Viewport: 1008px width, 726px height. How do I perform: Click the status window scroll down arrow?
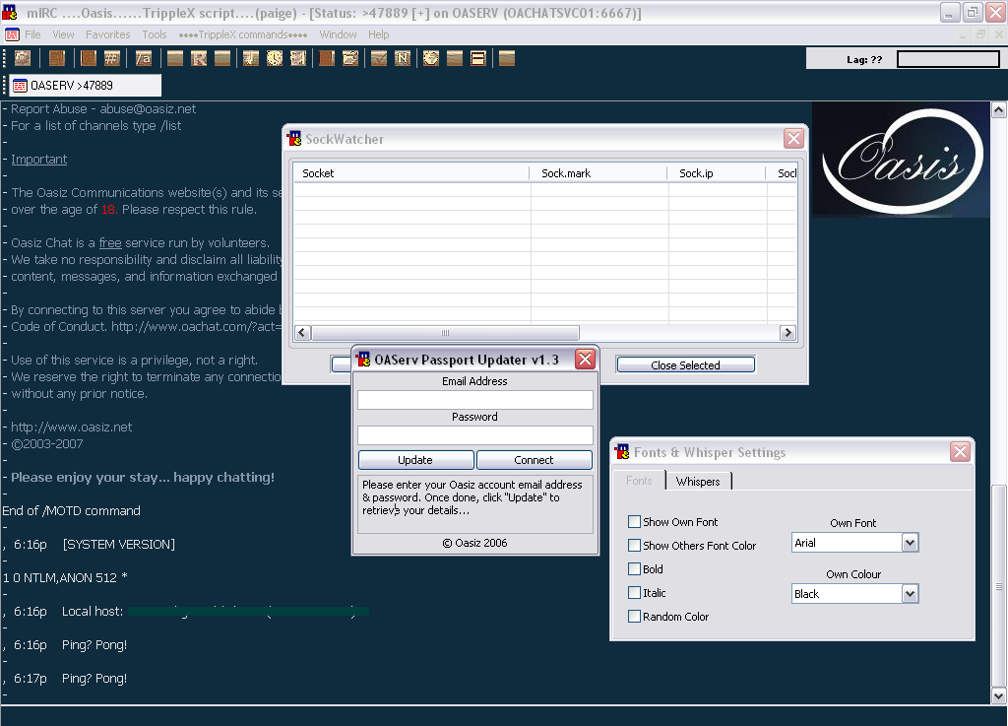(998, 695)
